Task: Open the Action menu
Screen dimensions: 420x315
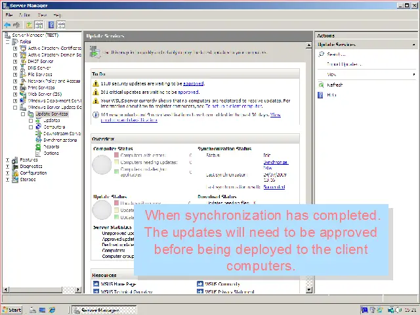Action: (x=24, y=14)
